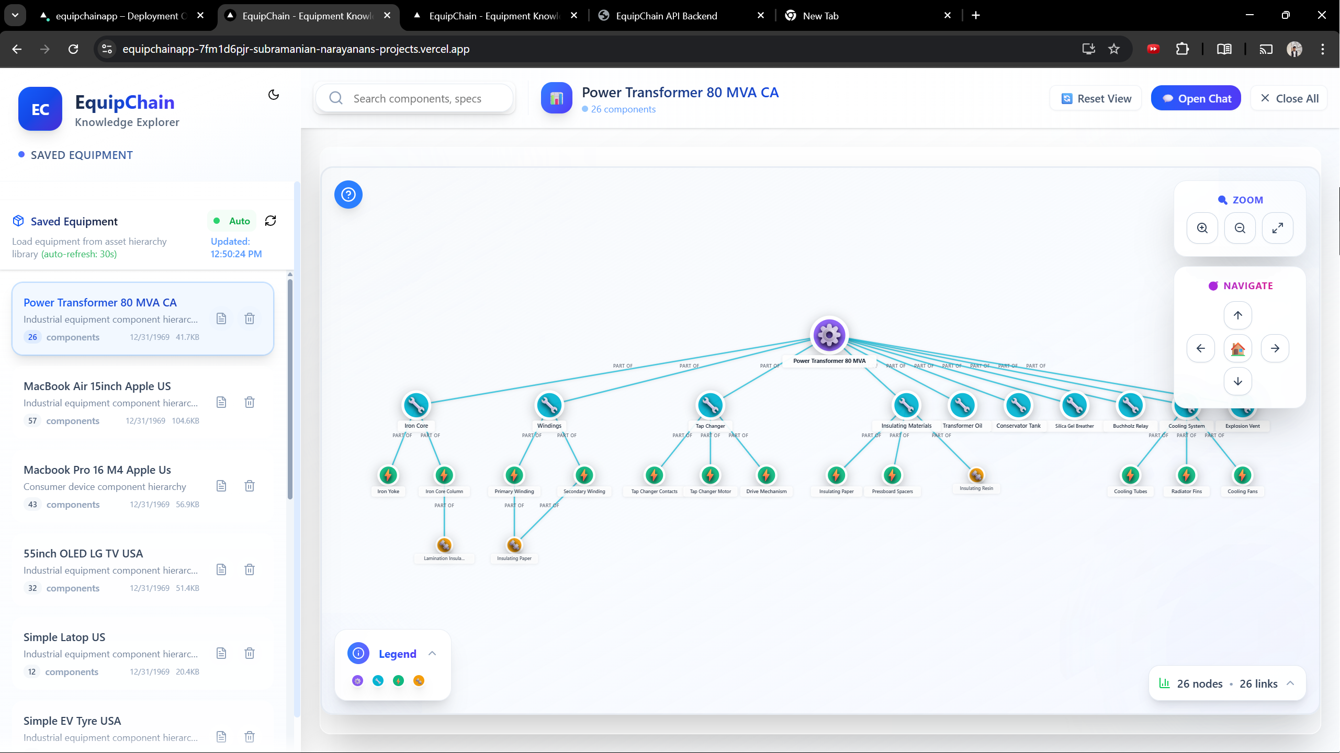Click the Open Chat button
Viewport: 1340px width, 753px height.
pos(1196,98)
